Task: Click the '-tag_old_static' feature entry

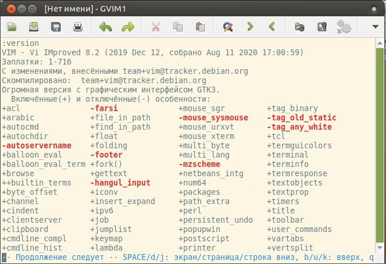Action: (302, 117)
